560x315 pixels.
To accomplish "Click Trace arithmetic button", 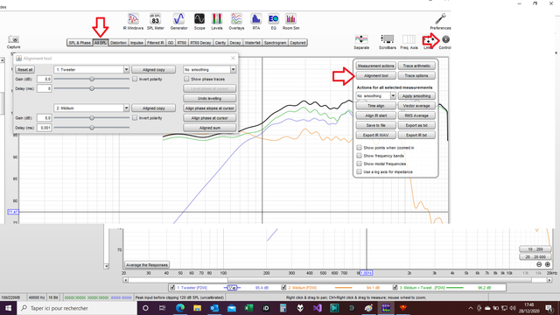I will 416,66.
